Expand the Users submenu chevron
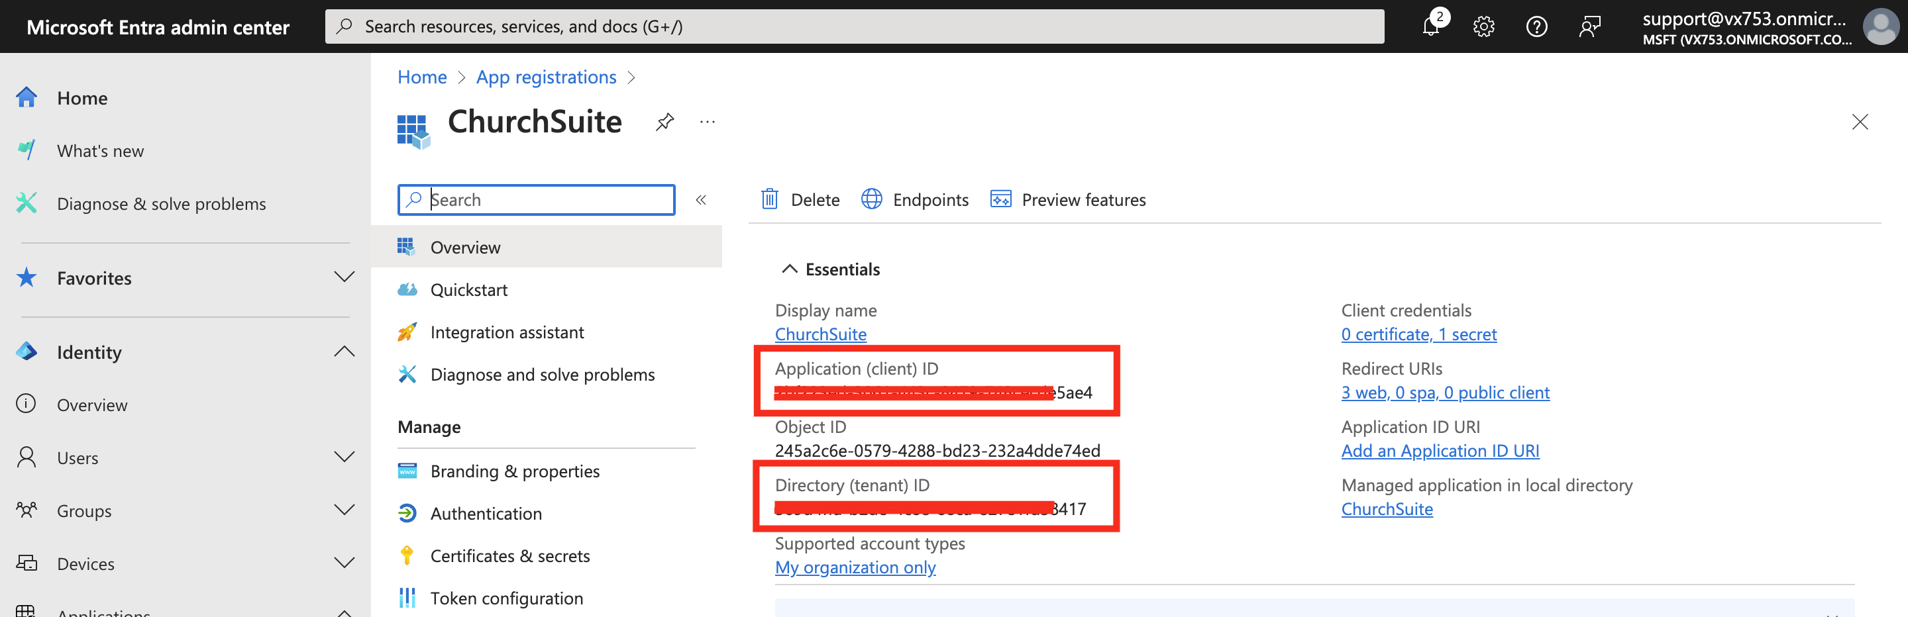This screenshot has width=1908, height=617. [344, 457]
